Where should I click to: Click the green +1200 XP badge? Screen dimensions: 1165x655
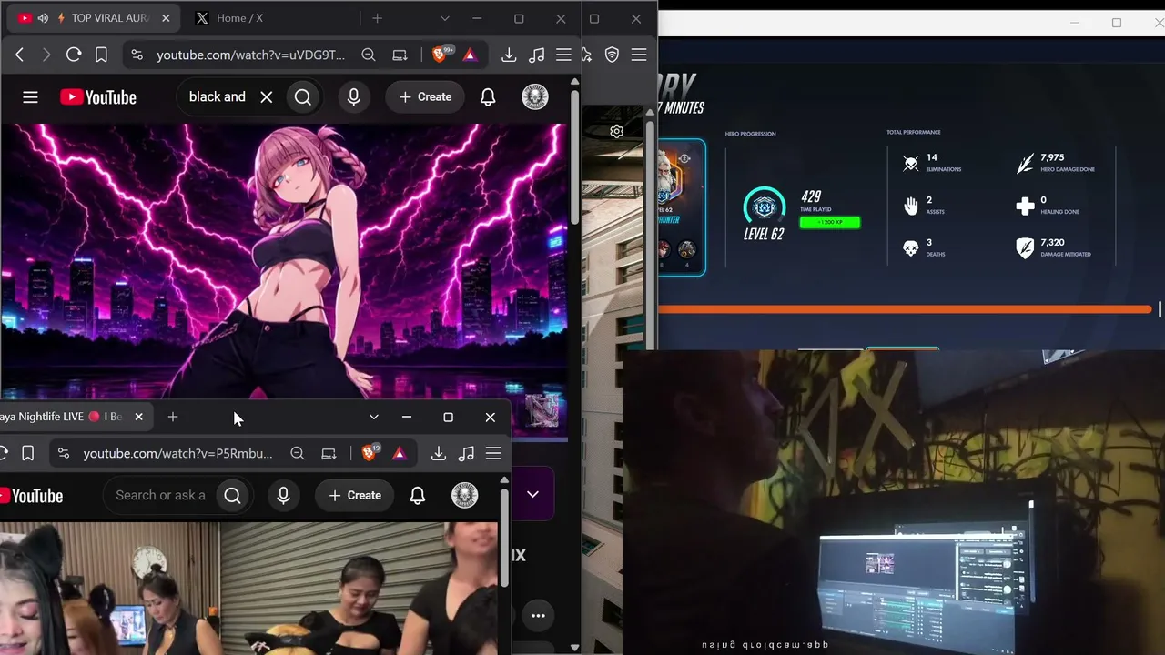click(x=829, y=222)
